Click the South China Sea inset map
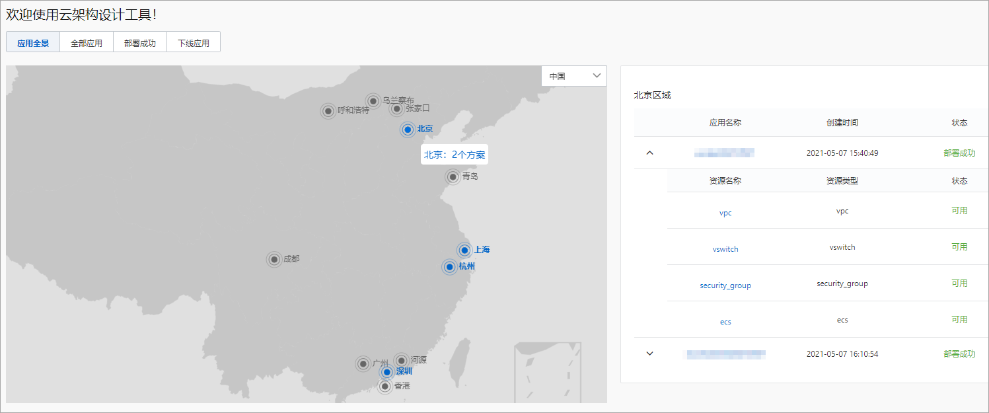989x413 pixels. (548, 371)
